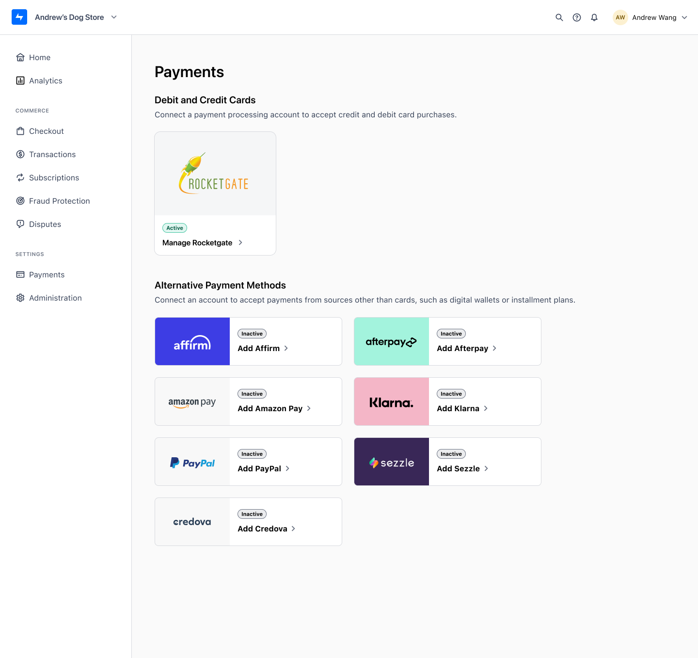698x658 pixels.
Task: Click the blue lightning bolt app logo
Action: point(19,17)
